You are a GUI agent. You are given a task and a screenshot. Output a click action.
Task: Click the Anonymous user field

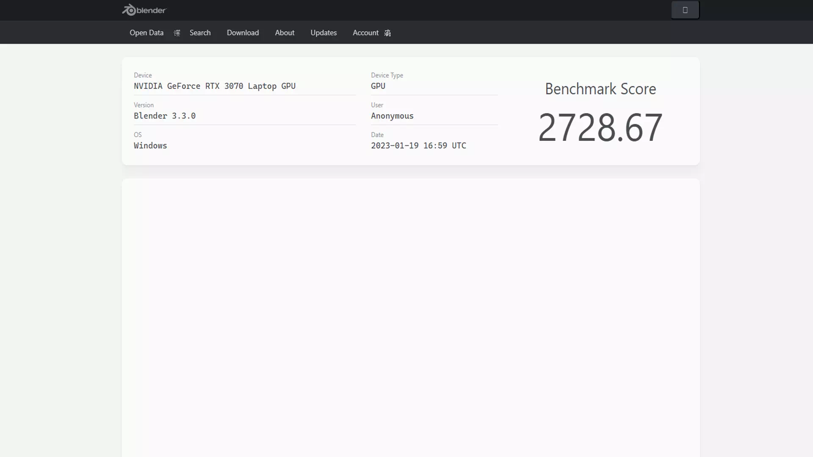[x=392, y=116]
